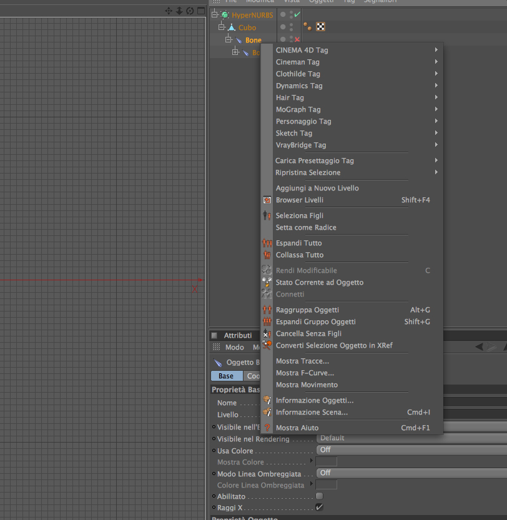Select the Bone object name
This screenshot has width=507, height=520.
(x=253, y=40)
